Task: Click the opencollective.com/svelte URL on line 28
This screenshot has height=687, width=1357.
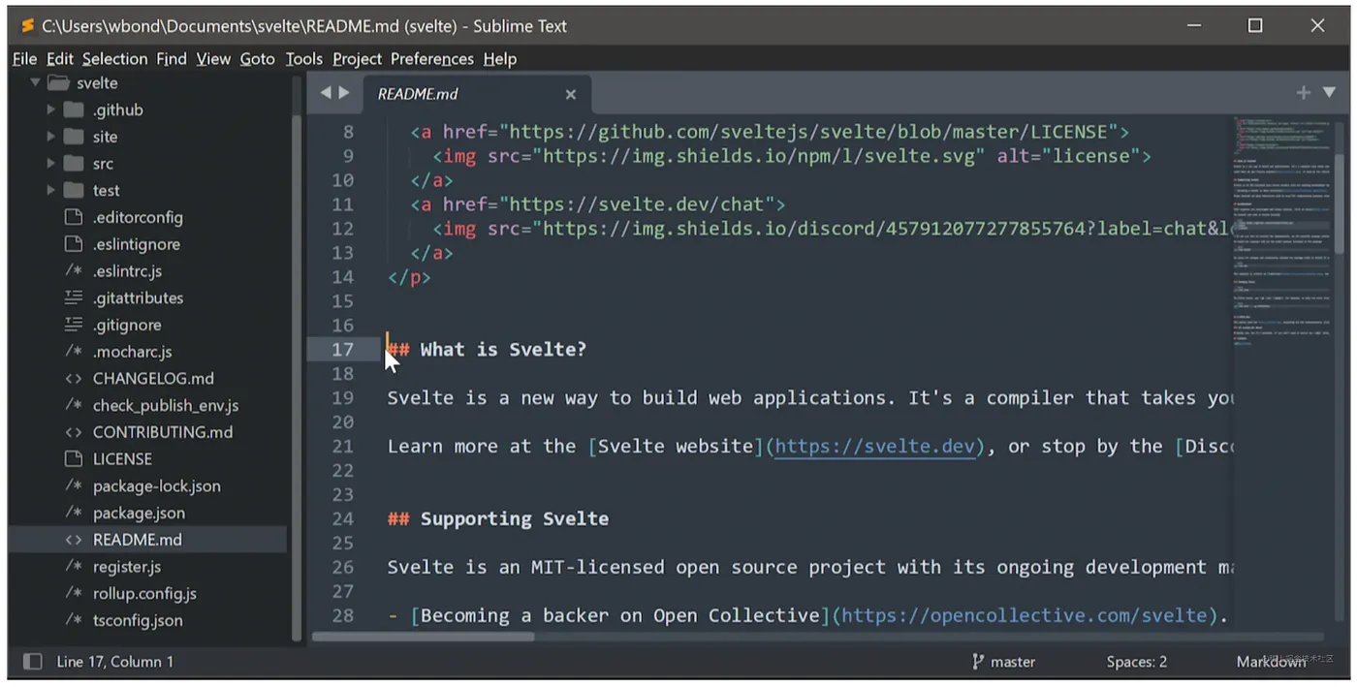Action: coord(1026,616)
